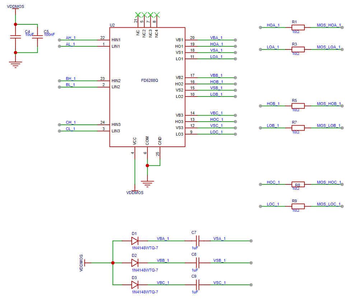The height and width of the screenshot is (302, 360).
Task: Click VSC_1 label at pin 12
Action: coord(216,126)
